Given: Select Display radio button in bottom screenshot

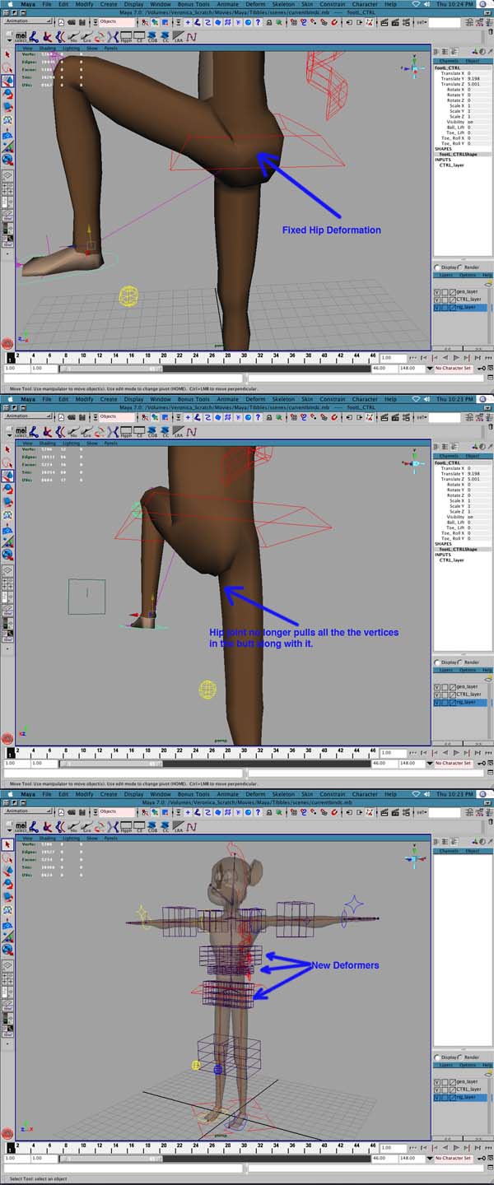Looking at the screenshot, I should tap(439, 1057).
